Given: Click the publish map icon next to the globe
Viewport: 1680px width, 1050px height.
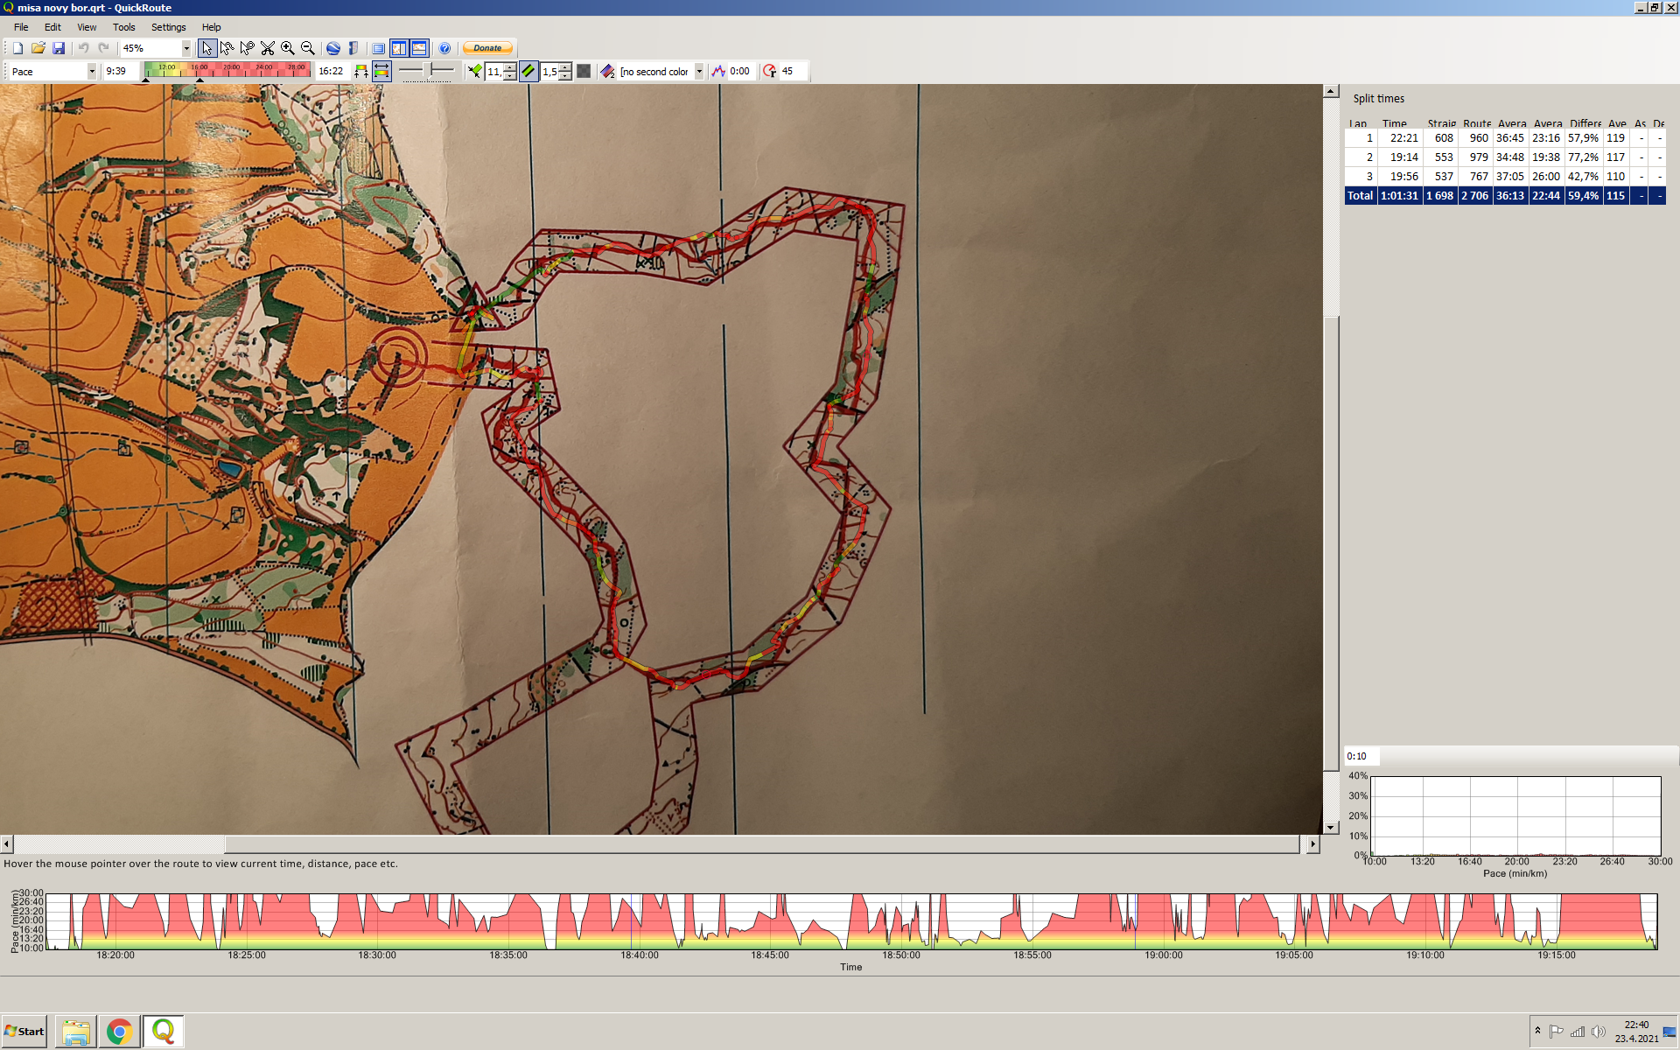Looking at the screenshot, I should [x=353, y=48].
